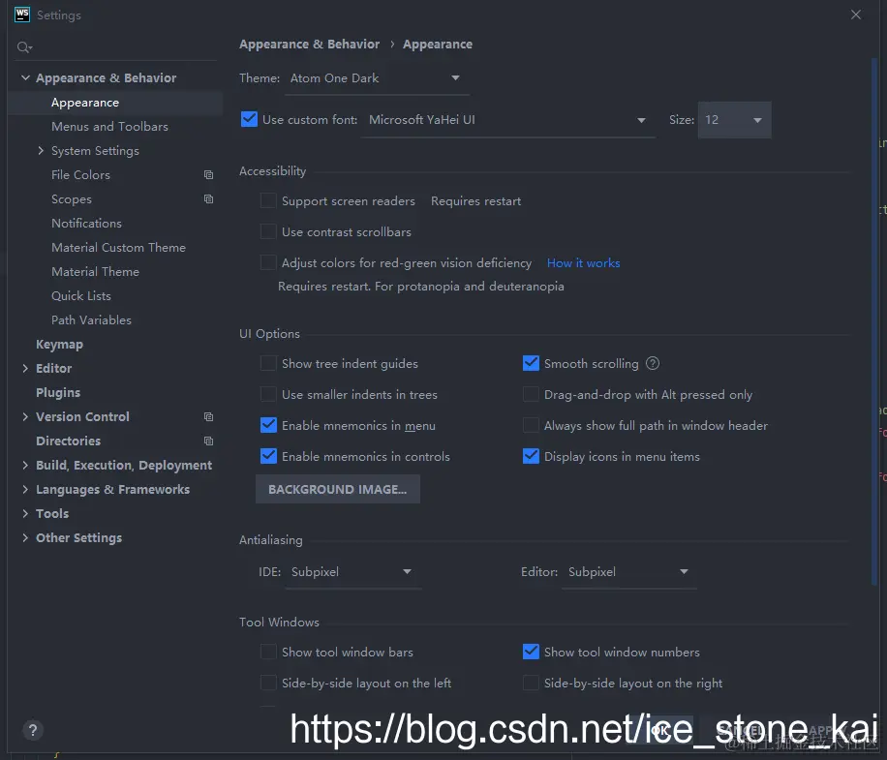Toggle Use custom font checkbox
This screenshot has width=887, height=760.
pos(249,119)
